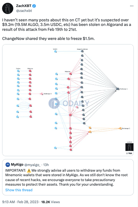The image size is (138, 207).
Task: Click the @myalgo_ handle
Action: [32, 165]
